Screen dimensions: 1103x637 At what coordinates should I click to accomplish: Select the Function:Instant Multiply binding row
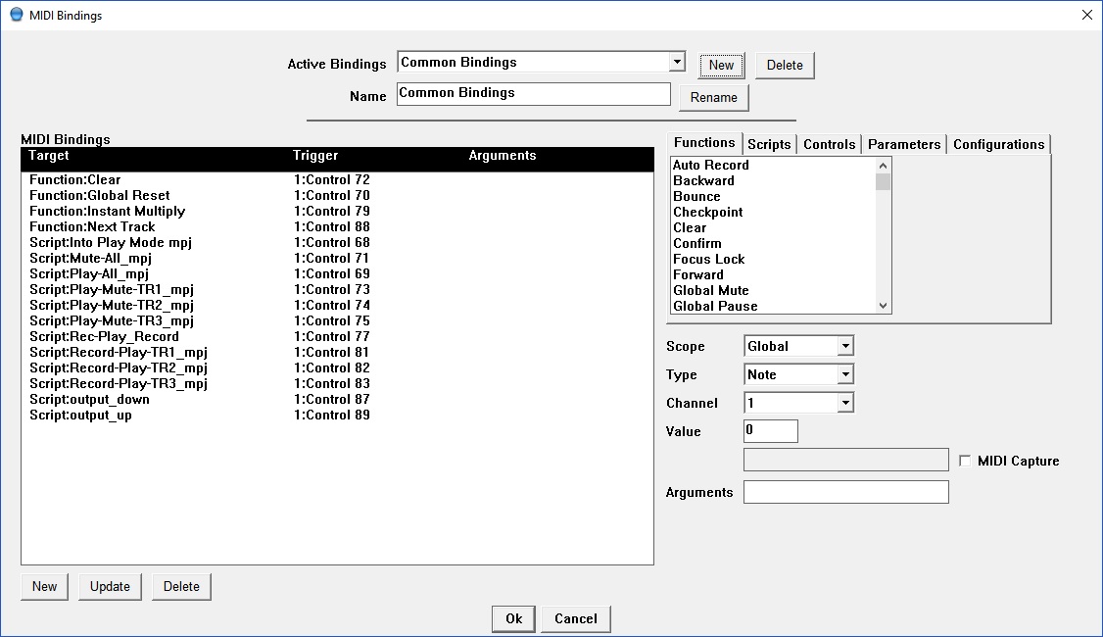tap(337, 211)
